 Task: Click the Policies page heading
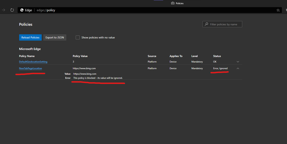26,24
